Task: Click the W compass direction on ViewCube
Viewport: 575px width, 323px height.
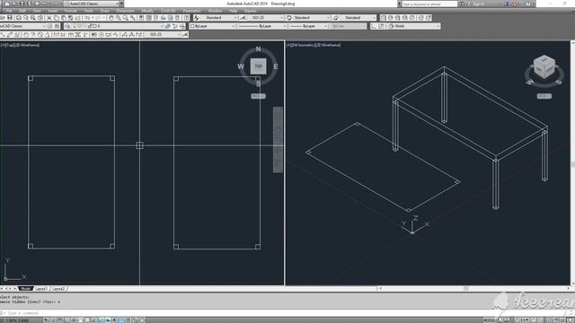Action: click(x=241, y=66)
